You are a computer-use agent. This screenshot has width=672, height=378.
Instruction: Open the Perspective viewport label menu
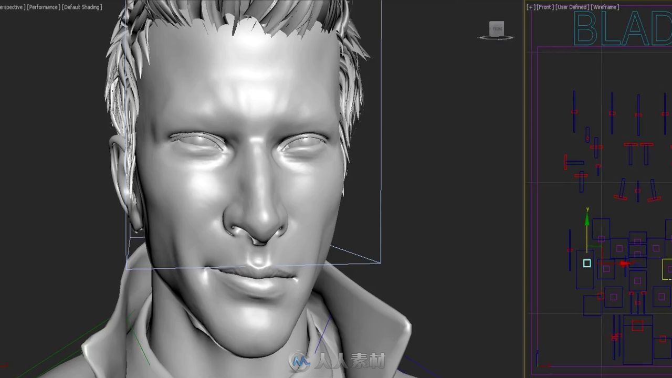coord(12,7)
